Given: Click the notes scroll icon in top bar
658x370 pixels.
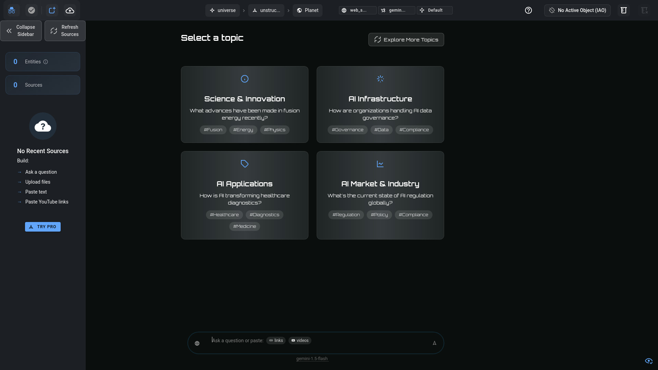Looking at the screenshot, I should [624, 10].
